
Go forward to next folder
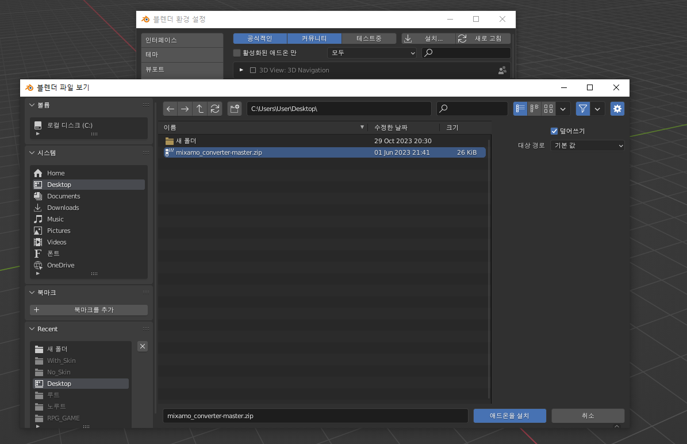tap(185, 109)
